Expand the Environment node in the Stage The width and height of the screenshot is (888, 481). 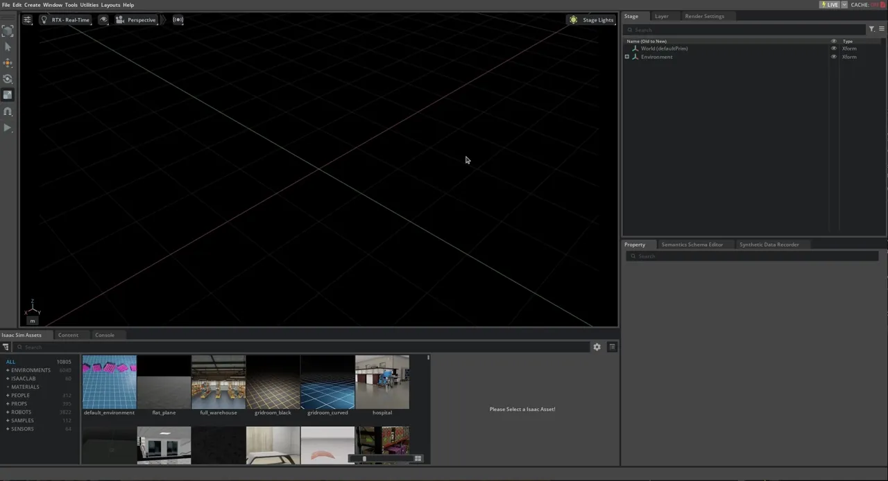(627, 57)
